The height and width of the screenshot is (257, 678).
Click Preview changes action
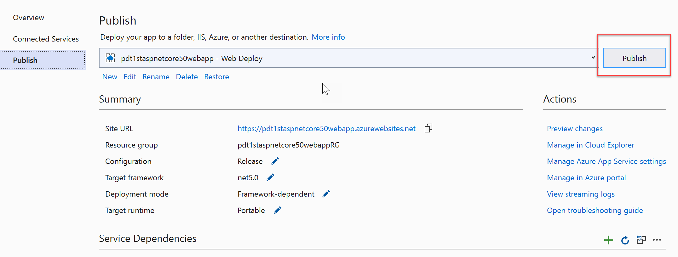(x=574, y=129)
